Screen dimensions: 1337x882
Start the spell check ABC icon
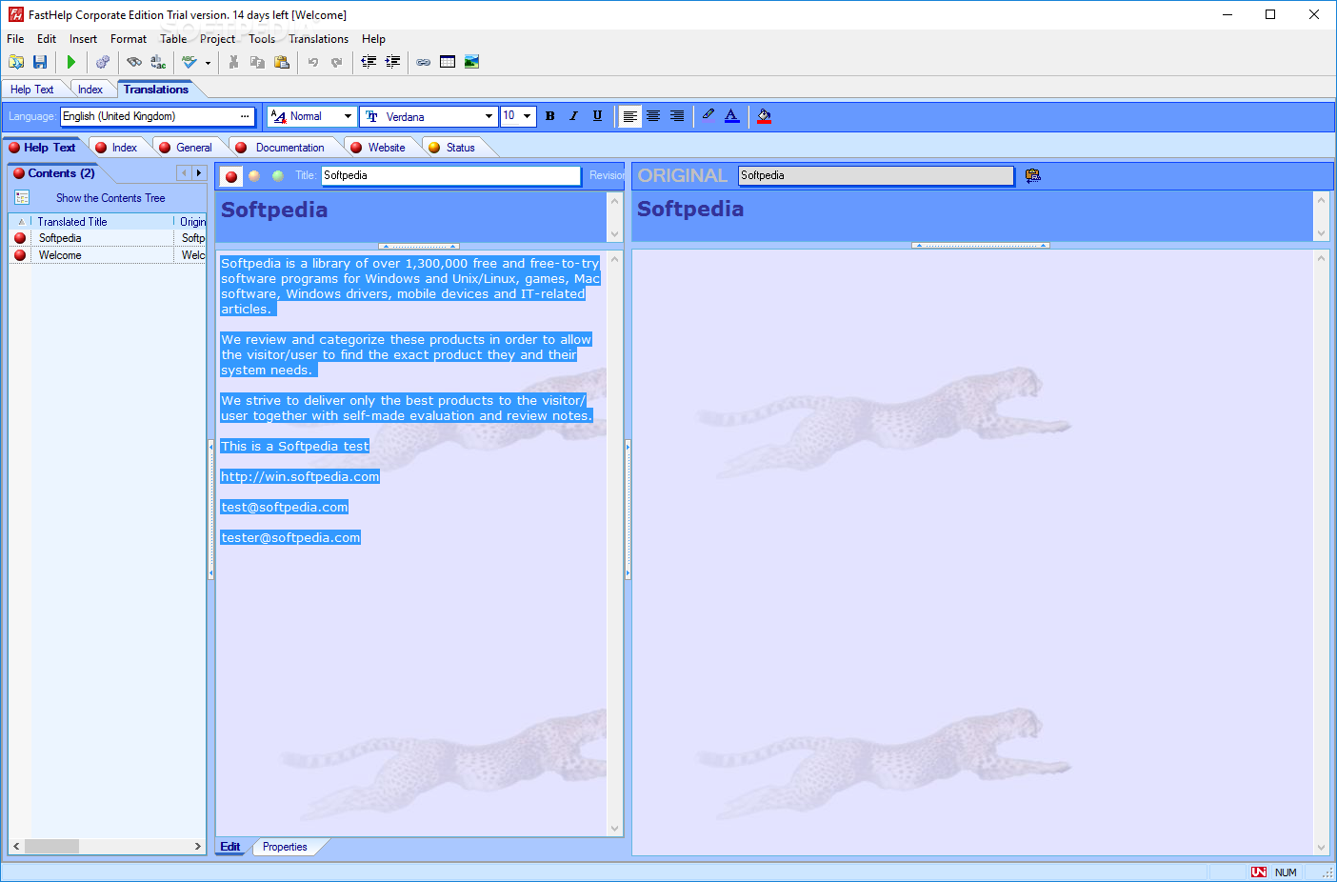point(190,62)
